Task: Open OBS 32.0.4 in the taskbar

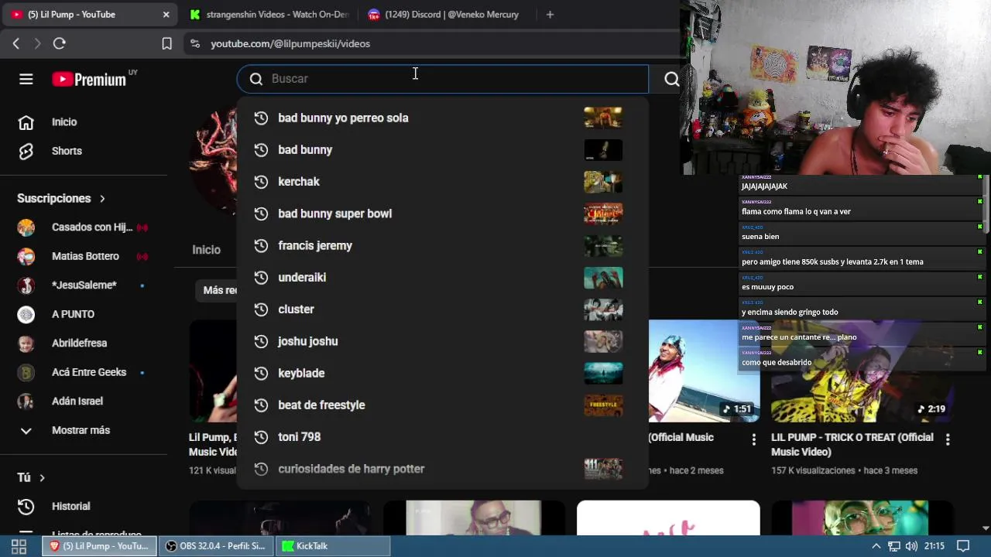Action: 216,546
